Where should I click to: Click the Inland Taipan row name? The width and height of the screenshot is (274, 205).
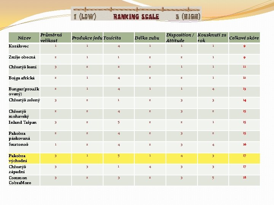22,122
